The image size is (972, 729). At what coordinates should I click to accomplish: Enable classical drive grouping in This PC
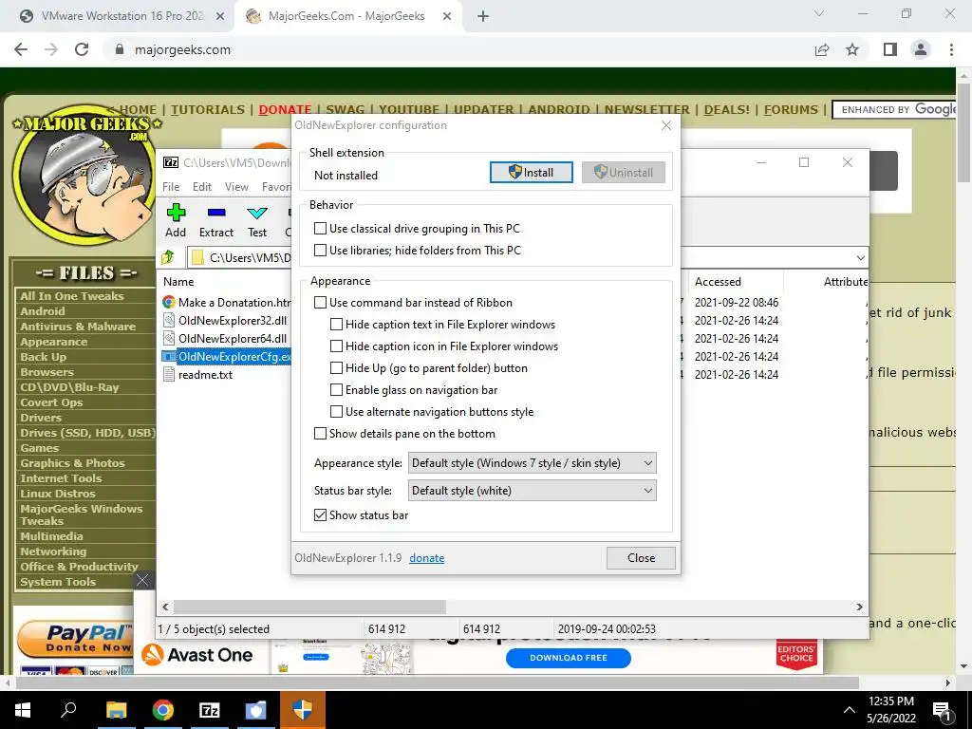click(x=320, y=229)
